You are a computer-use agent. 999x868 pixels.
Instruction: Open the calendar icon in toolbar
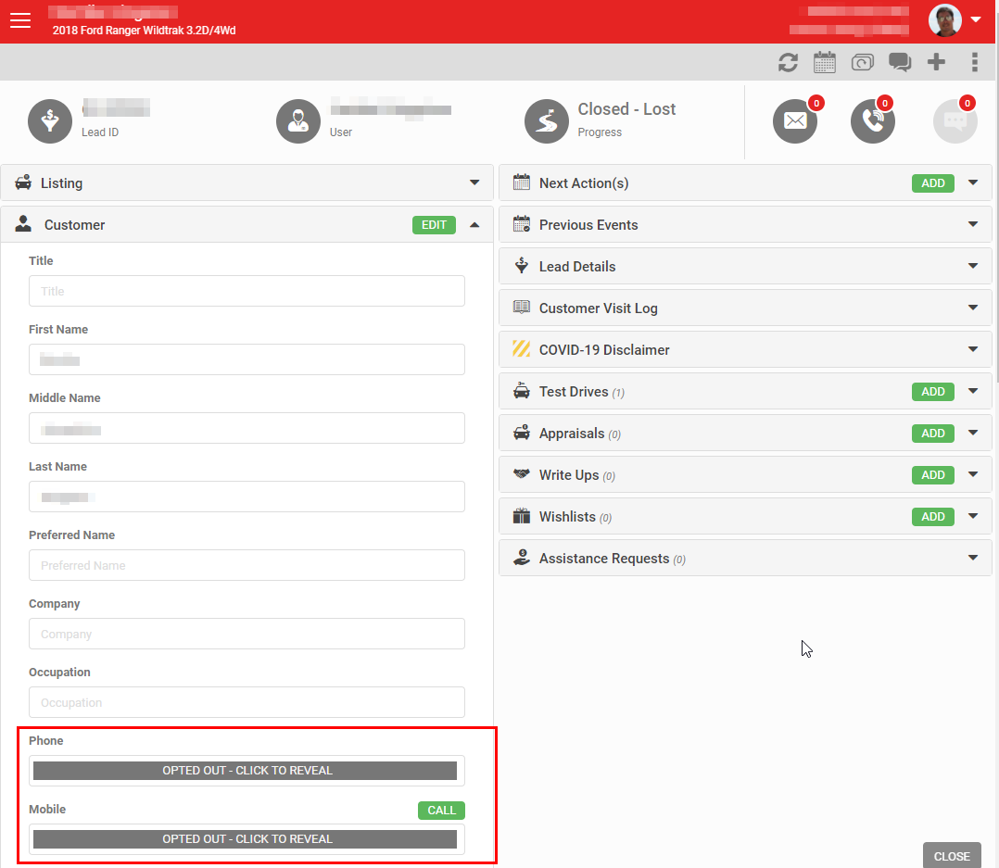[825, 62]
